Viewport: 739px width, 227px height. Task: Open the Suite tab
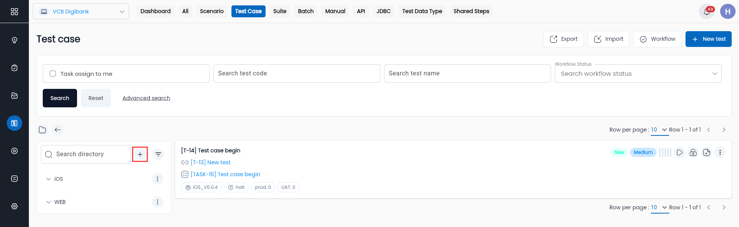tap(280, 12)
